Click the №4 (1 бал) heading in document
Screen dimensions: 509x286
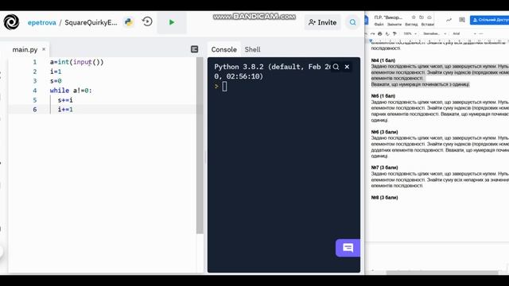click(383, 60)
